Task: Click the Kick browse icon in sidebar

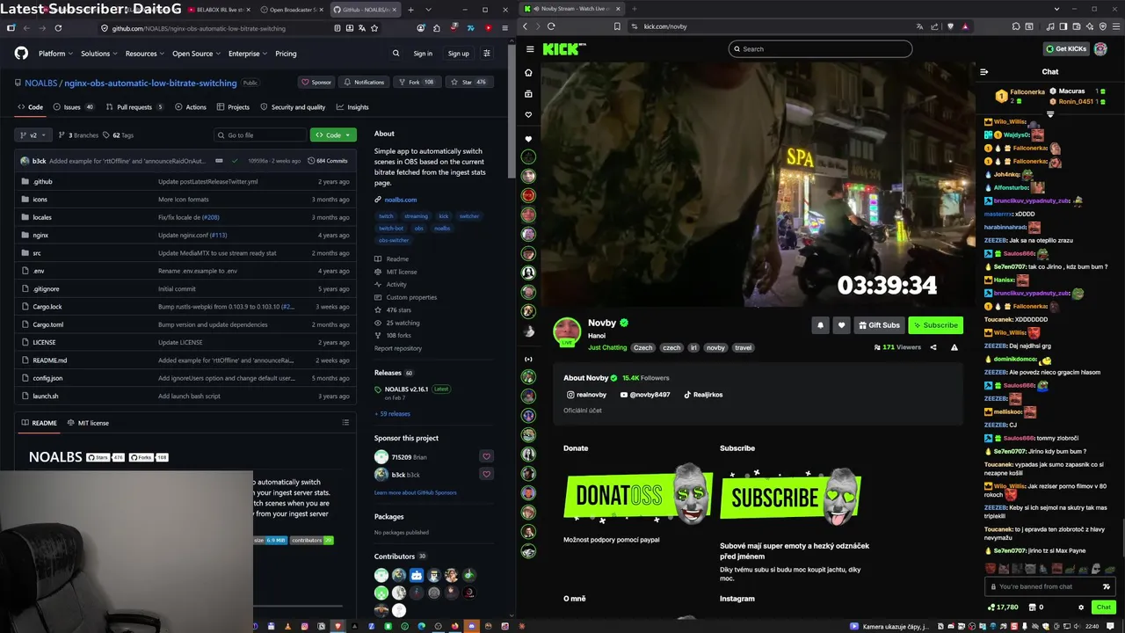Action: [x=528, y=94]
